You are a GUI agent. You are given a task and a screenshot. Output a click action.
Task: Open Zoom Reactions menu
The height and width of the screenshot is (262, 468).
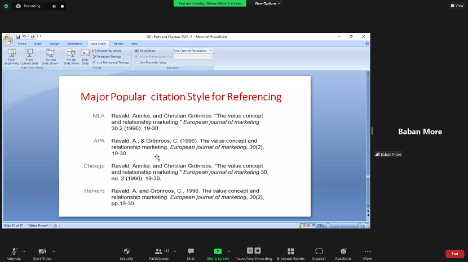click(343, 251)
